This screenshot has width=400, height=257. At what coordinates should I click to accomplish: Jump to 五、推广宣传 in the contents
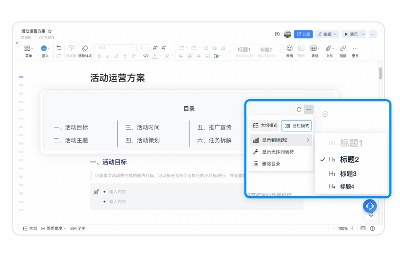click(x=214, y=127)
